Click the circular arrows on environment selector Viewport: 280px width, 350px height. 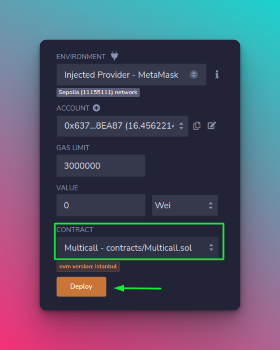194,75
